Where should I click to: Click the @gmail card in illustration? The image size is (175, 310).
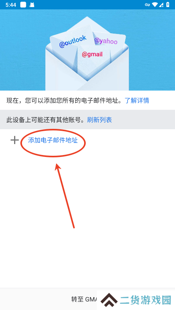tap(92, 54)
